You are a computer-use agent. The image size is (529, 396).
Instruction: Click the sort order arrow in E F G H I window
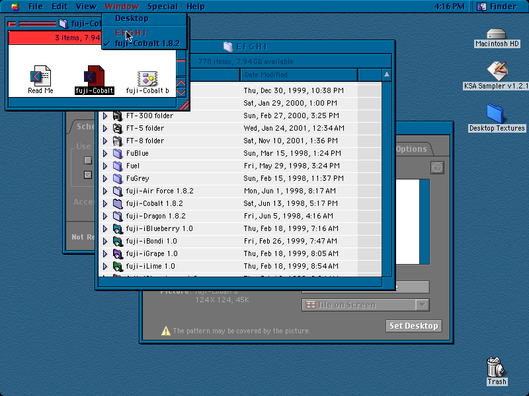(387, 75)
